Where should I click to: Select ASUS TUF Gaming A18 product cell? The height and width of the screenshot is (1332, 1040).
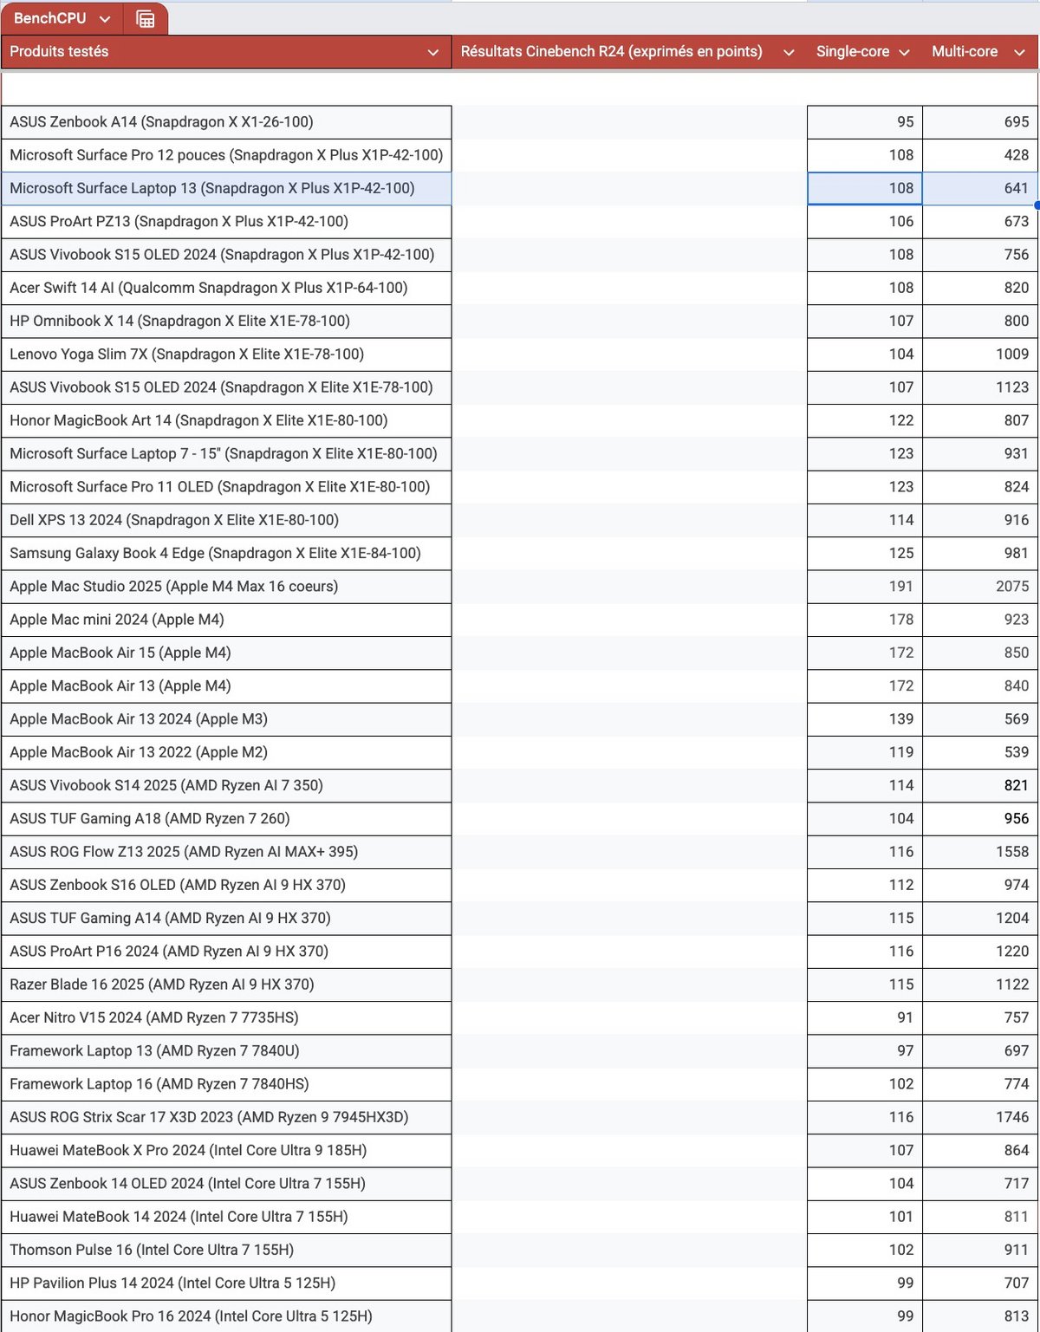[x=226, y=818]
